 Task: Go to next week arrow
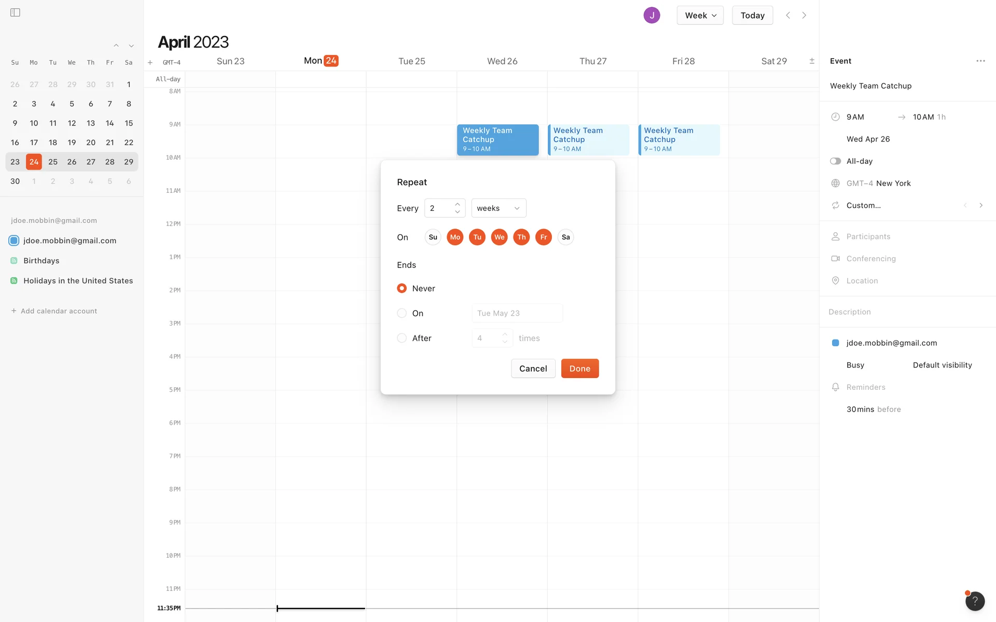click(804, 16)
